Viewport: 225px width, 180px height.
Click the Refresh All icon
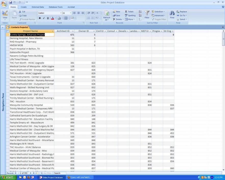tap(107, 14)
